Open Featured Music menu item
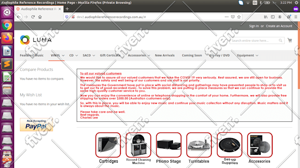 (32, 55)
